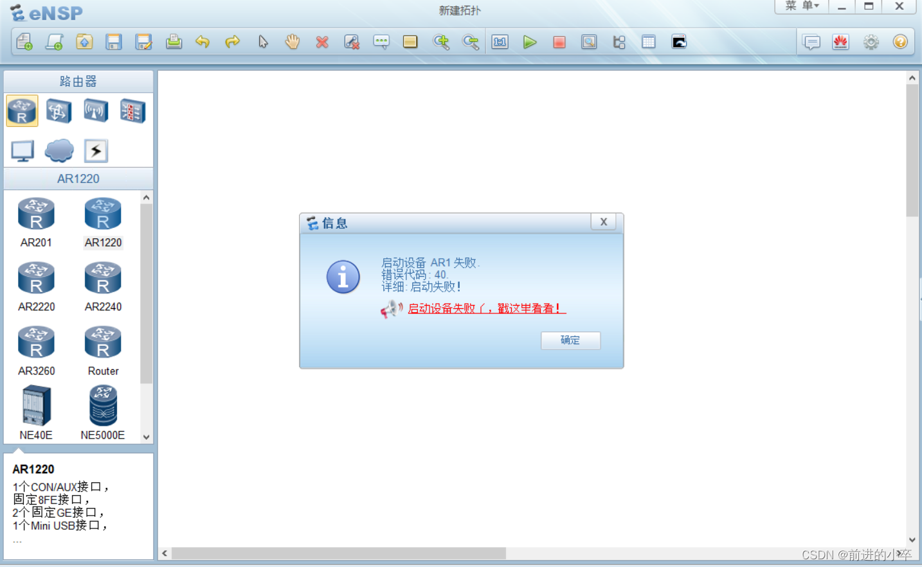
Task: Pick the NE5000E device
Action: [x=103, y=412]
